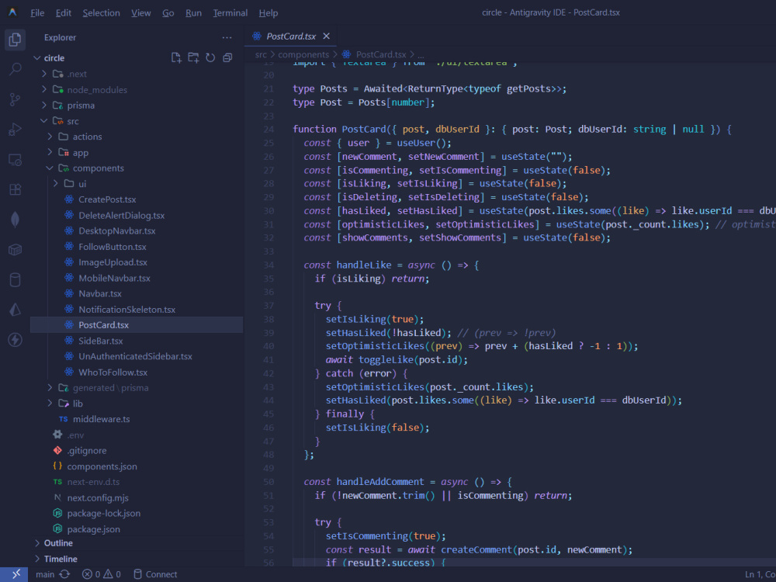Select the PostCard.tsx editor tab
The height and width of the screenshot is (582, 776).
tap(290, 36)
